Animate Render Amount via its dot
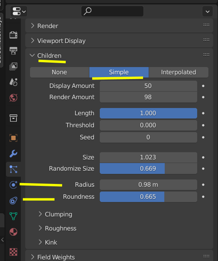 [x=203, y=97]
